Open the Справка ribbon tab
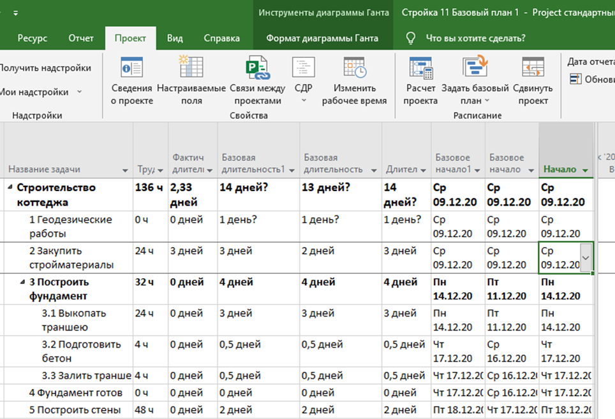The image size is (615, 419). (221, 38)
